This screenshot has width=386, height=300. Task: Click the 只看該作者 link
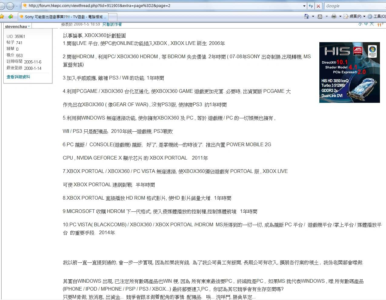pos(112,24)
